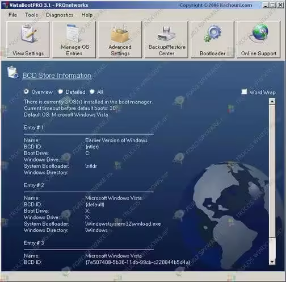
Task: Click the VistaBootPRO title bar app icon
Action: (5, 5)
